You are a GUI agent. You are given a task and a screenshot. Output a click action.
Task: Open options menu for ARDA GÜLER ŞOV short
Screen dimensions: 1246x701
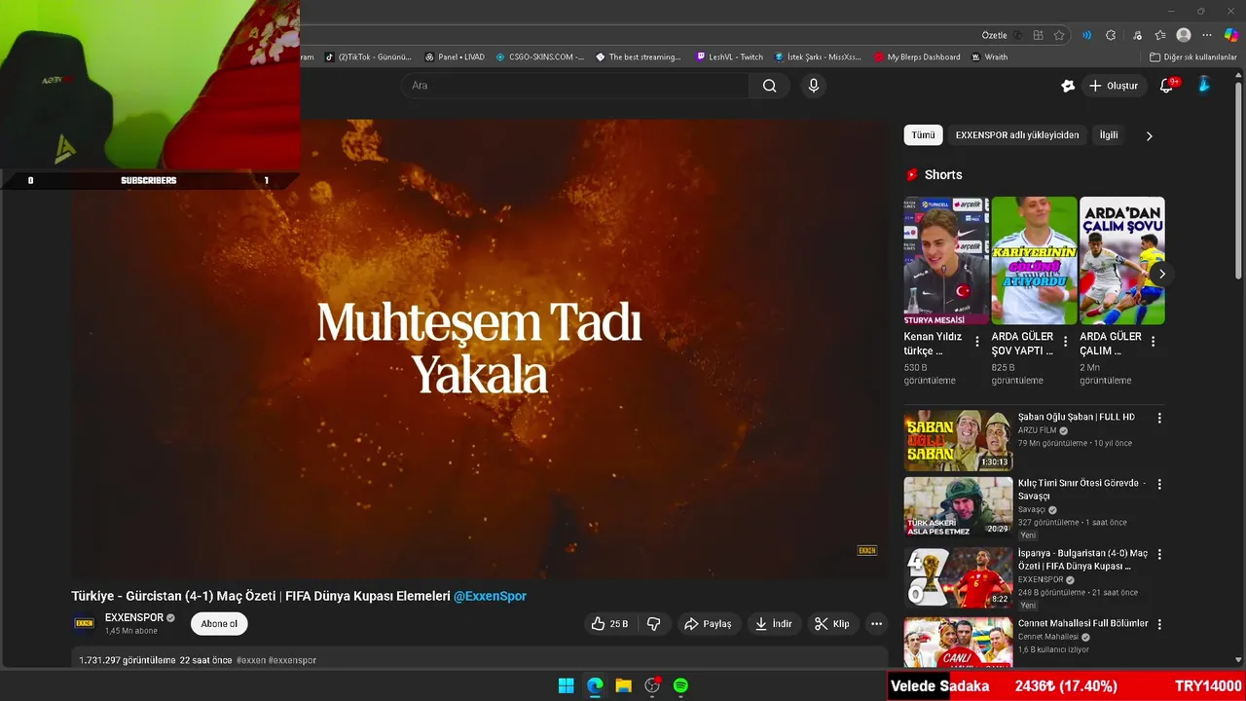tap(1065, 342)
